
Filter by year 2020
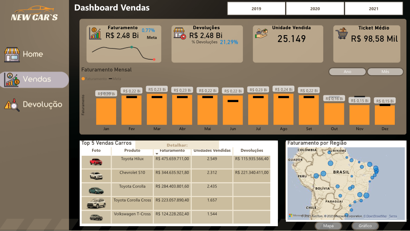315,9
